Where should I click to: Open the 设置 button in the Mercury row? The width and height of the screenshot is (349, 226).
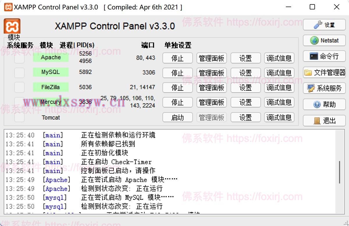coord(245,102)
